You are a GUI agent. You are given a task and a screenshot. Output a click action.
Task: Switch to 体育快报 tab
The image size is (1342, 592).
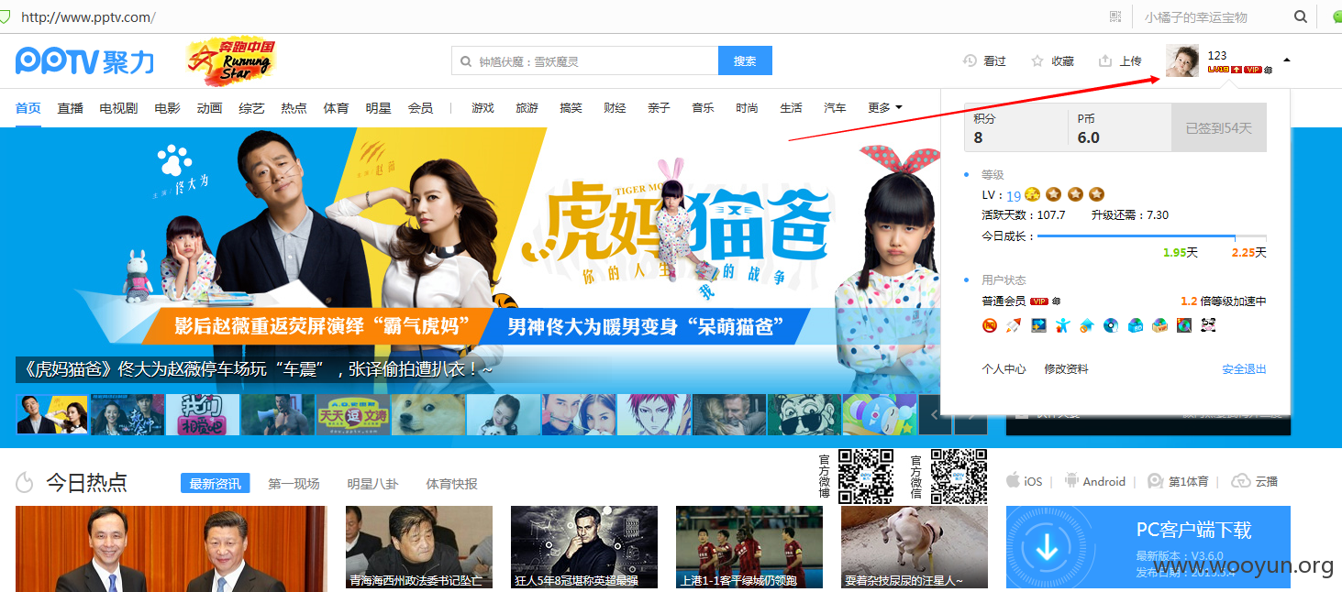452,483
